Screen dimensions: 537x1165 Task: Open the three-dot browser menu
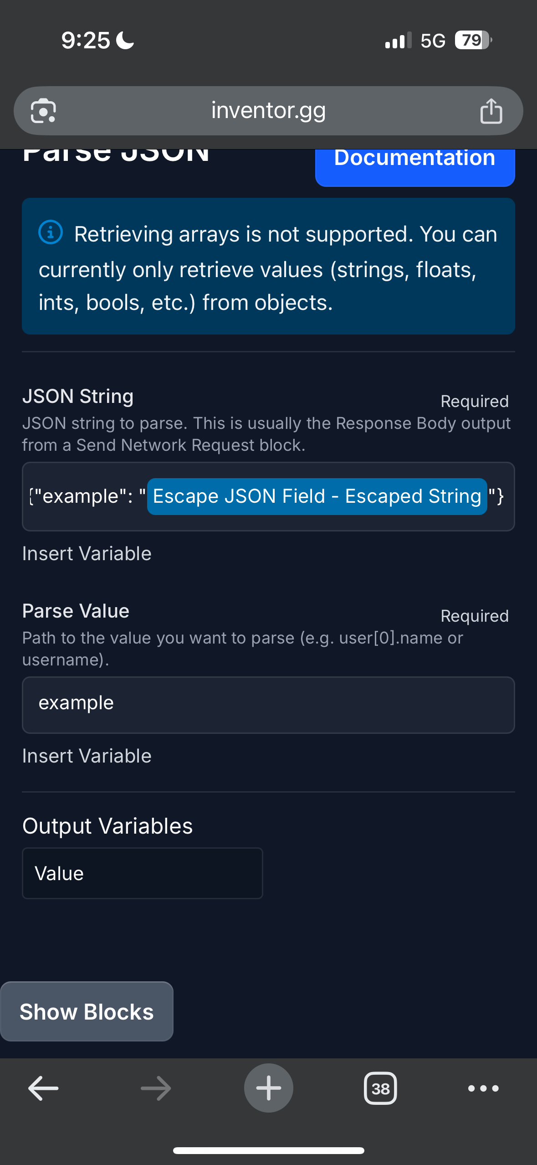483,1088
